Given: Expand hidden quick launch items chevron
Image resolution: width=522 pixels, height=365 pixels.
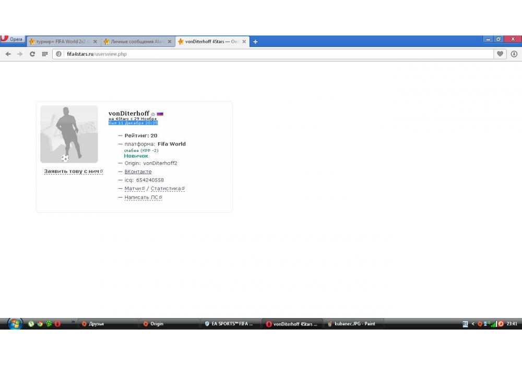Looking at the screenshot, I should pyautogui.click(x=73, y=322).
